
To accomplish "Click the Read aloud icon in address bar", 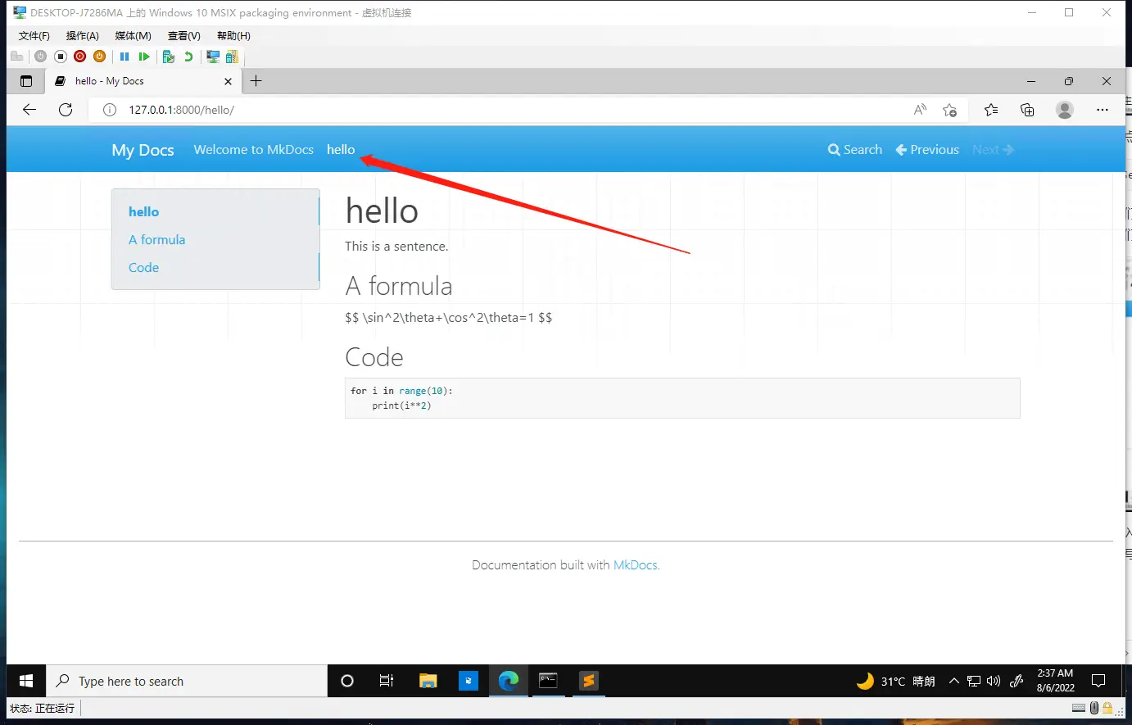I will point(920,110).
